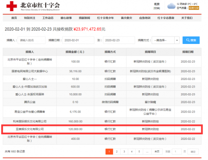Open the 特别关注 nav item
Image resolution: width=208 pixels, height=160 pixels.
click(30, 18)
